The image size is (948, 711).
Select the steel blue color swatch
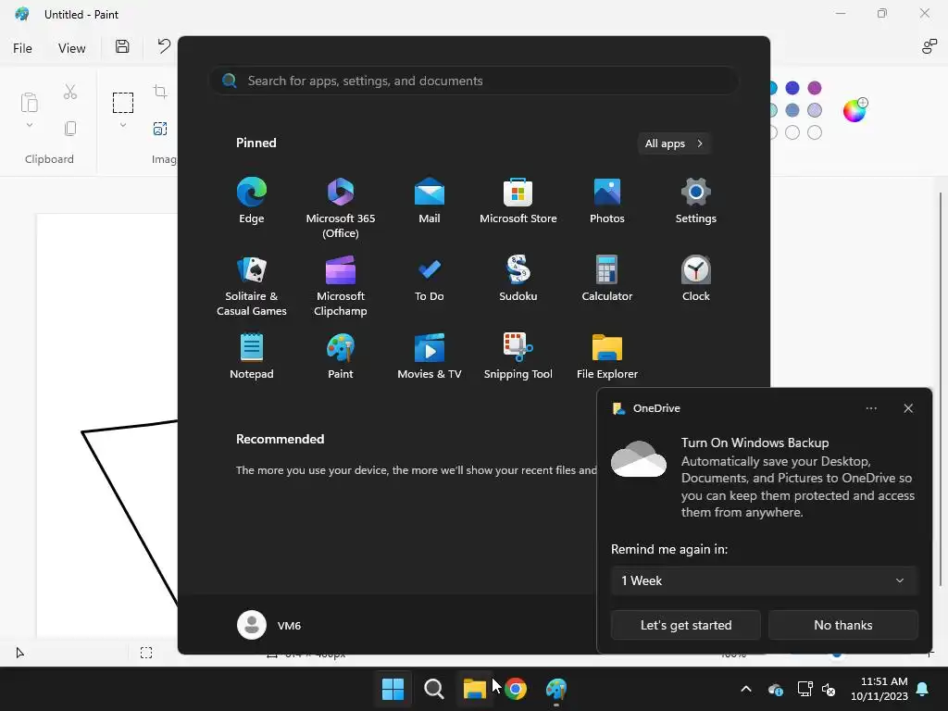(x=792, y=110)
